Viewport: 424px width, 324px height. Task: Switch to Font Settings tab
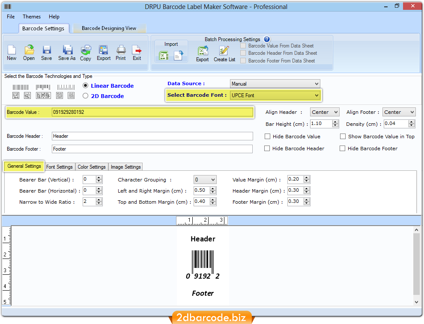(x=60, y=167)
